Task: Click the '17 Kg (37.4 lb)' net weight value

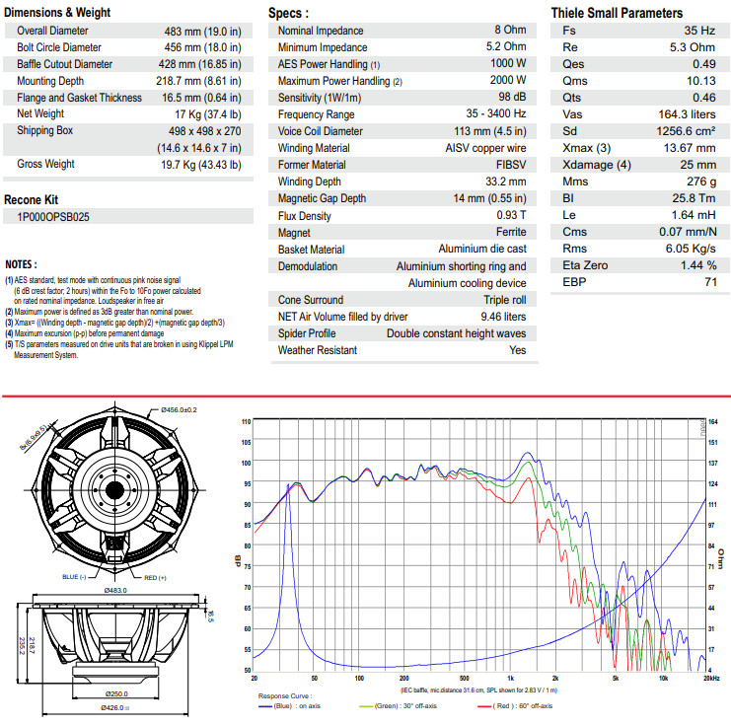Action: (x=208, y=114)
